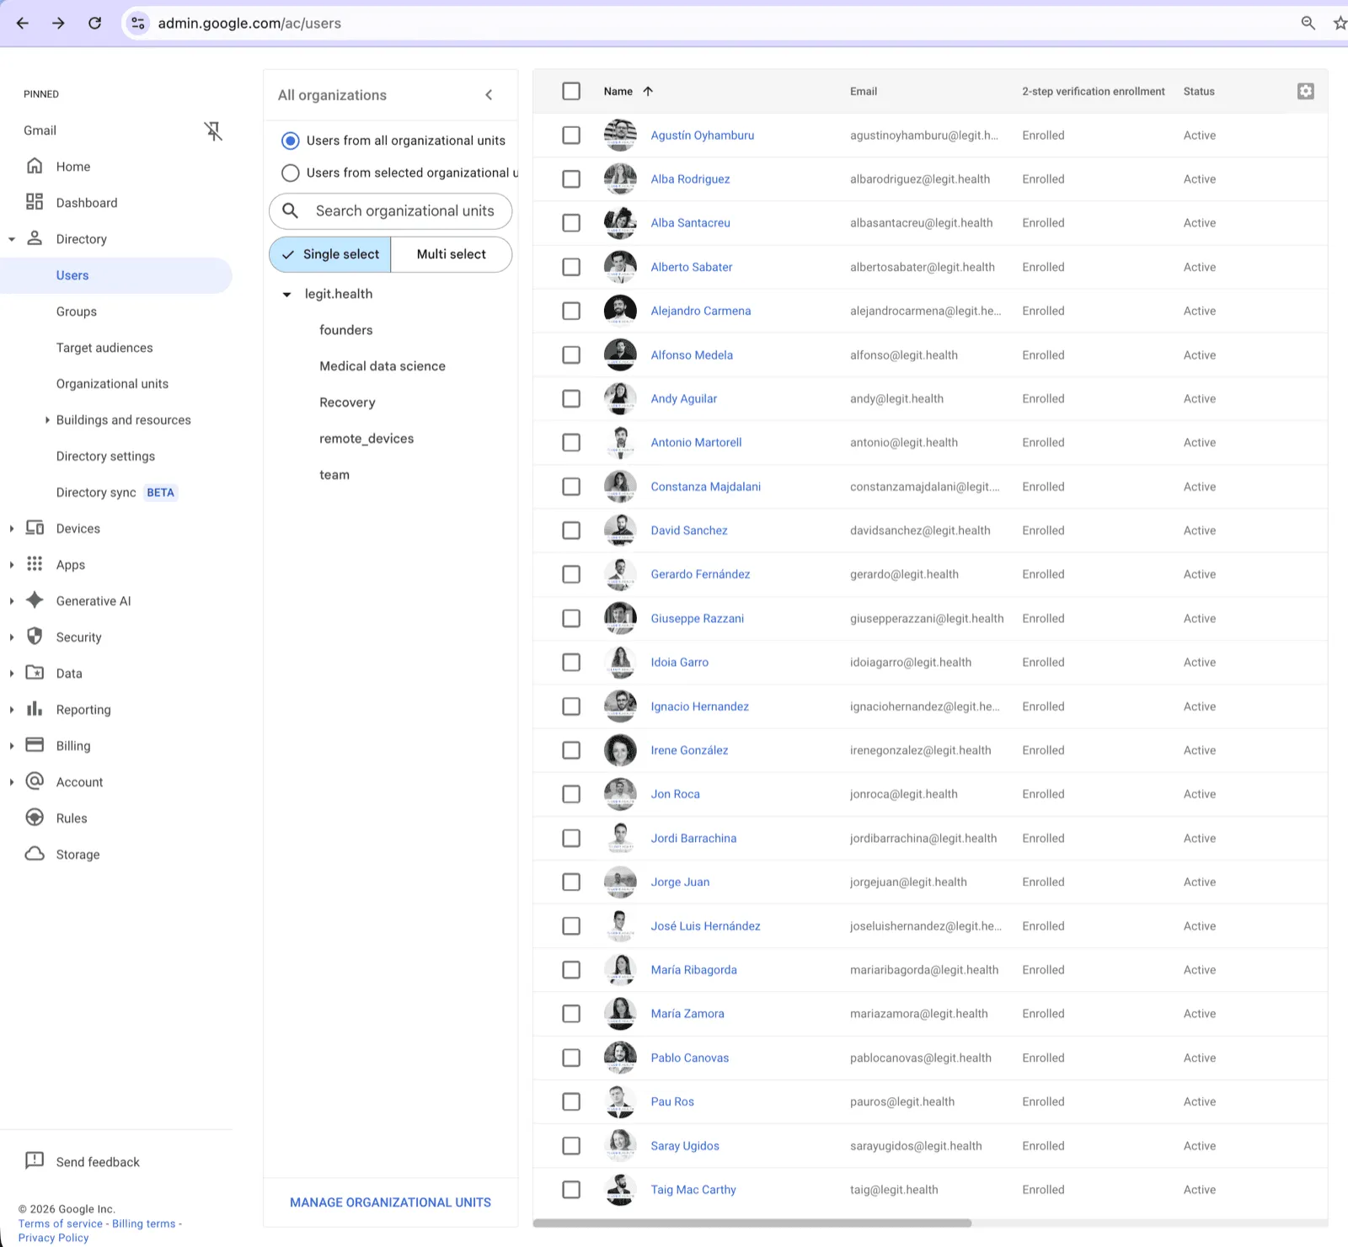Unpin Gmail using the pin icon

[x=214, y=131]
